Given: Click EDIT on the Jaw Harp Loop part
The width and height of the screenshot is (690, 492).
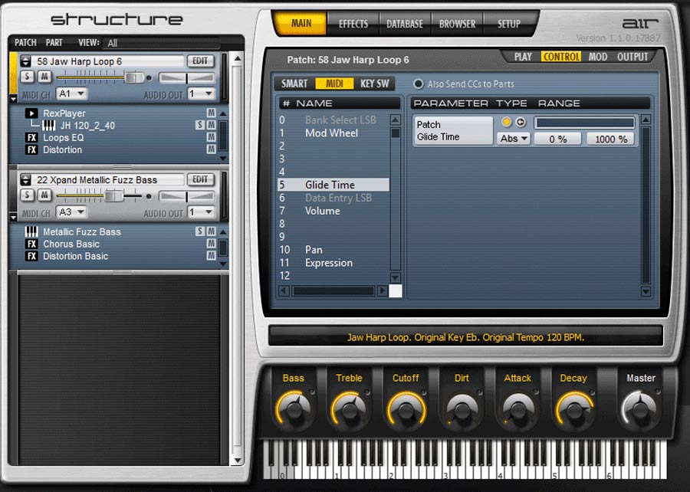Looking at the screenshot, I should coord(199,61).
